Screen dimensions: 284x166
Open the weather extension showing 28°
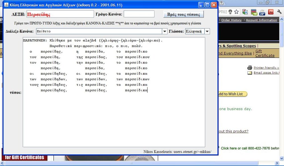262,12
